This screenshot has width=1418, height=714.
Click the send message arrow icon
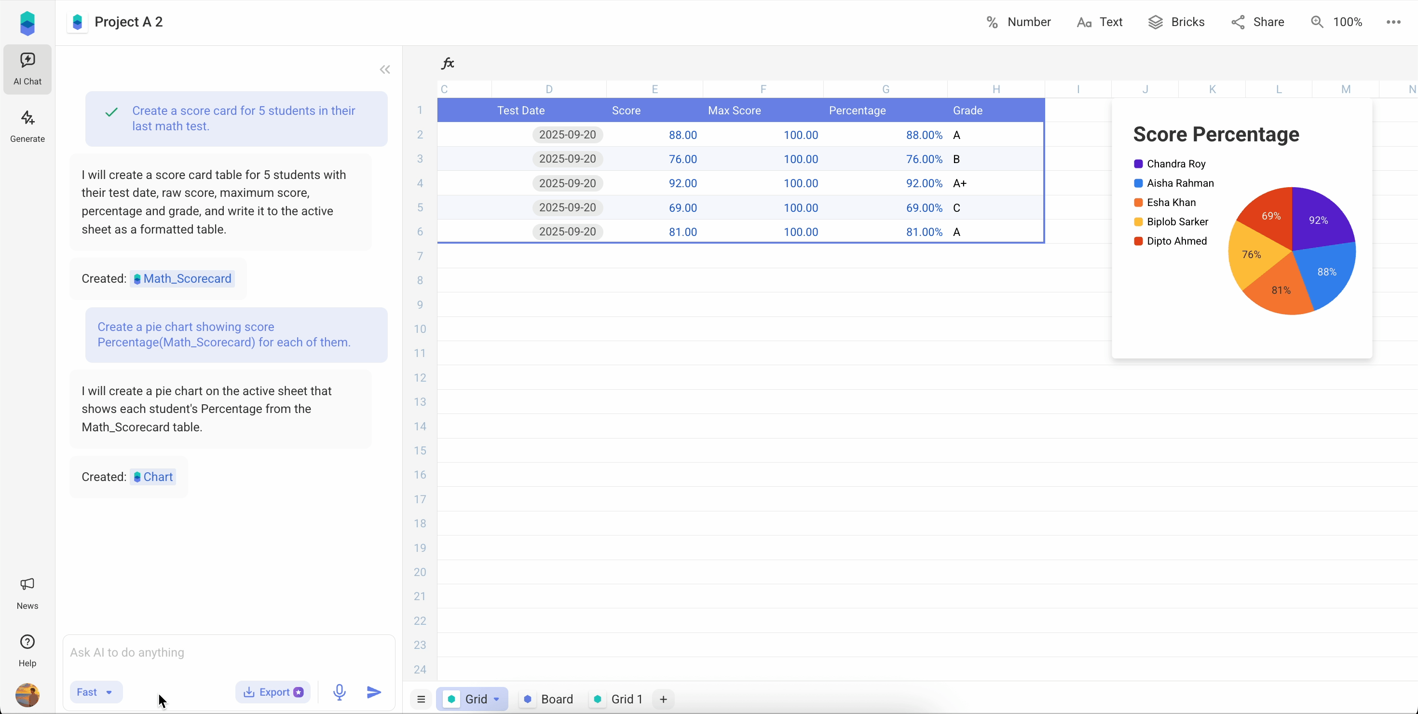point(374,692)
